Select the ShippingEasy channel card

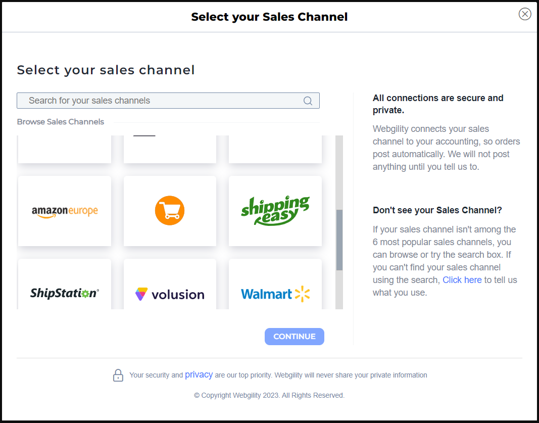tap(275, 211)
